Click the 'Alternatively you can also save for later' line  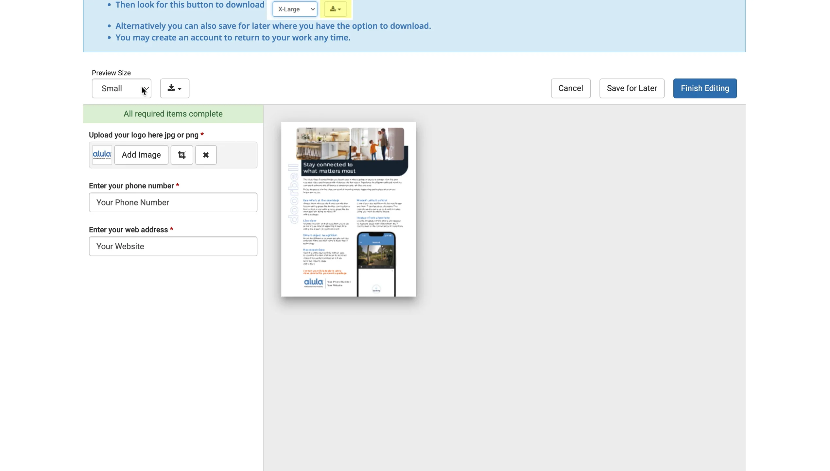tap(273, 26)
